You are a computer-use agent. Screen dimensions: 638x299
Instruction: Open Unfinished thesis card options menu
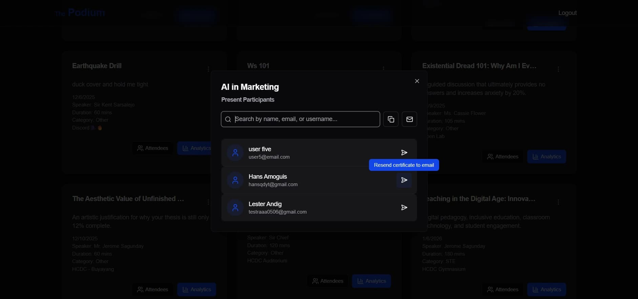pyautogui.click(x=208, y=202)
